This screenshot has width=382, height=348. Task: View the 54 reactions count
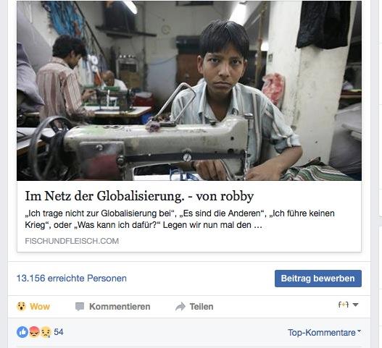[x=59, y=332]
